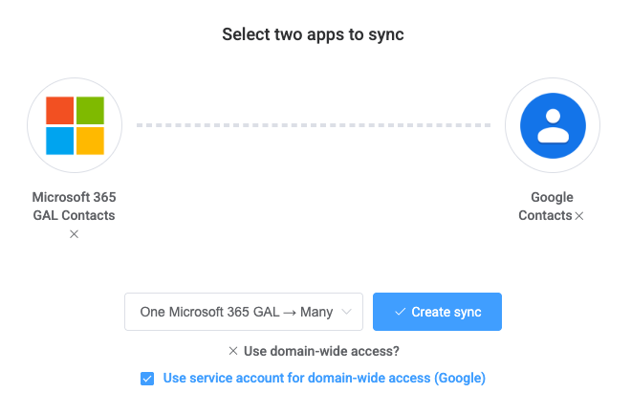Click the Microsoft 365 GAL Contacts label
This screenshot has height=415, width=631.
point(74,207)
